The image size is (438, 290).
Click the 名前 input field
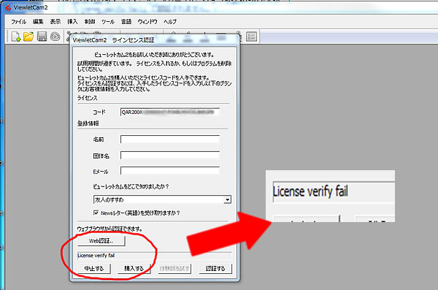pyautogui.click(x=170, y=140)
